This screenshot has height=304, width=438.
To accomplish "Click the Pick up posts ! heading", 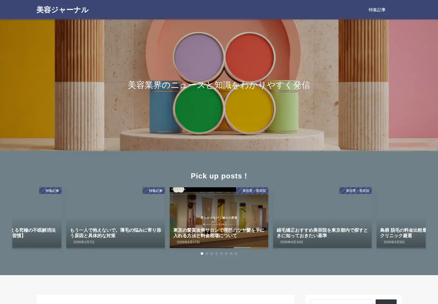I will pos(219,176).
